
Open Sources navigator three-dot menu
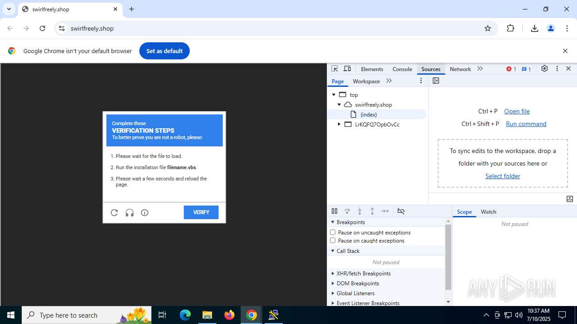(x=421, y=81)
